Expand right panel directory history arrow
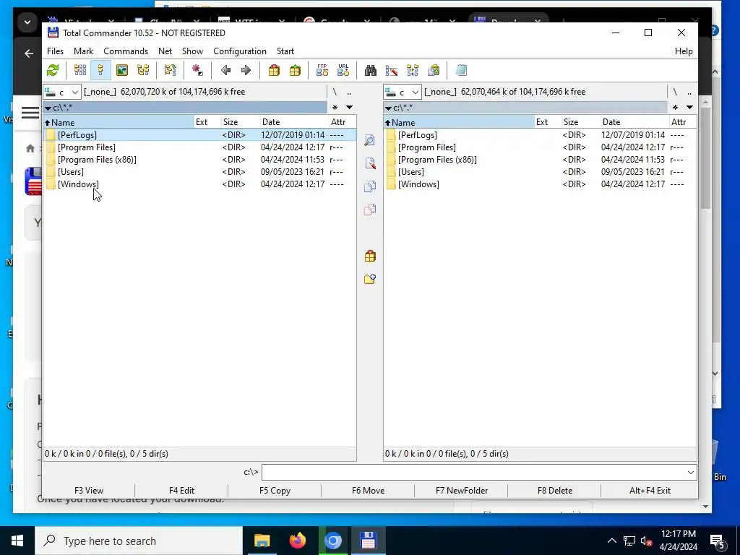This screenshot has height=555, width=740. pyautogui.click(x=689, y=108)
